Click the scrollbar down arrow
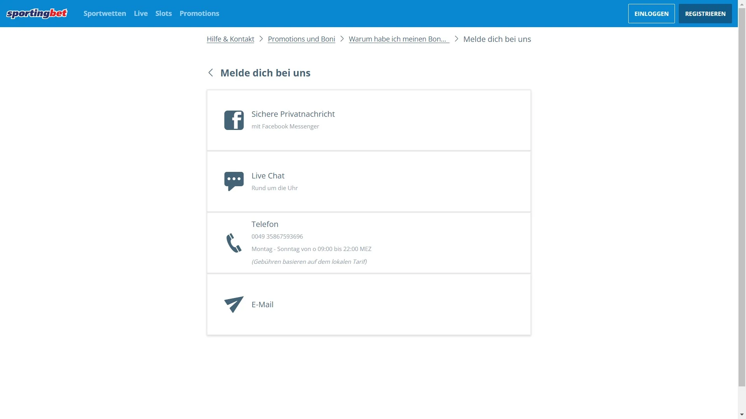Screen dimensions: 746x419 pyautogui.click(x=742, y=415)
